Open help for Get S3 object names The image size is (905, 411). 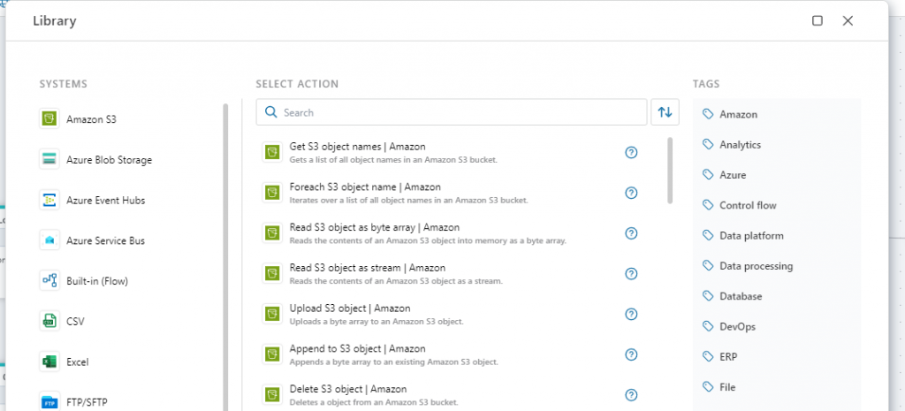coord(631,152)
